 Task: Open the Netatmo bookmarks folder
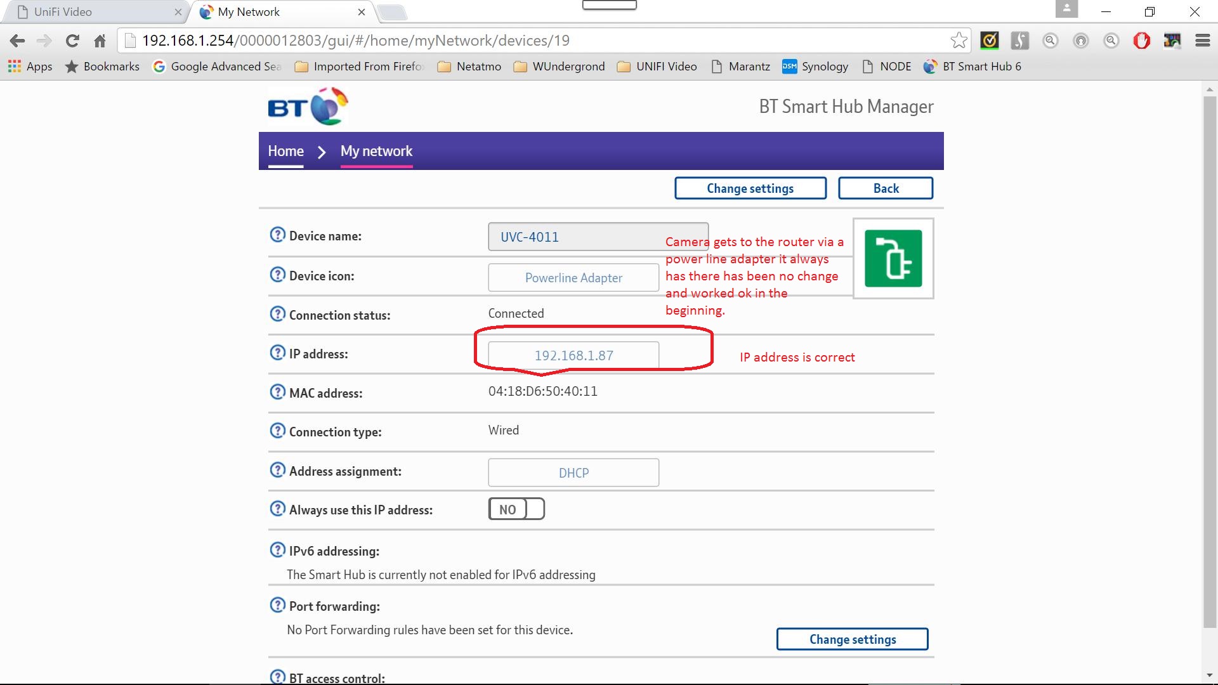pos(469,67)
